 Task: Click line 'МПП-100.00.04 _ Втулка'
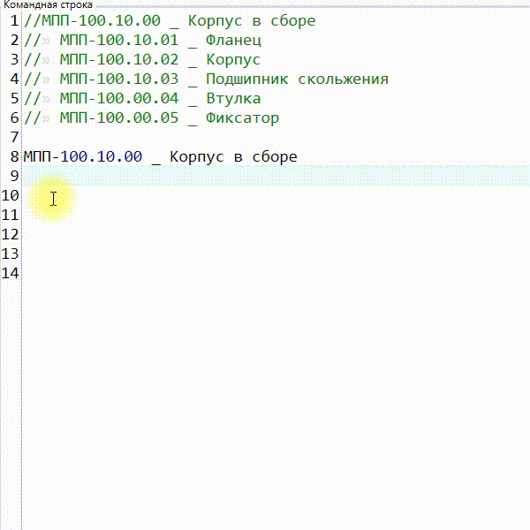click(x=160, y=99)
